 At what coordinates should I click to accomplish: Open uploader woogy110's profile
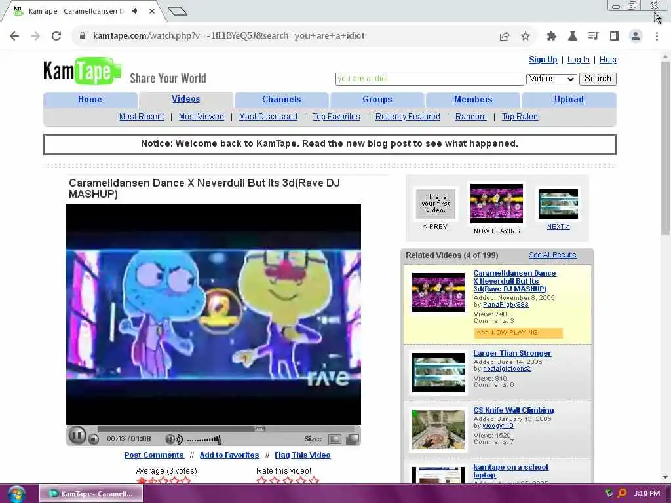pyautogui.click(x=498, y=426)
